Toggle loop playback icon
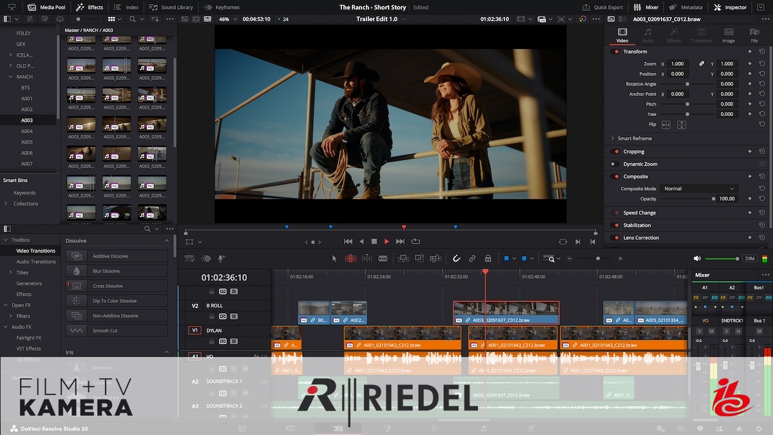The width and height of the screenshot is (773, 435). (x=415, y=242)
